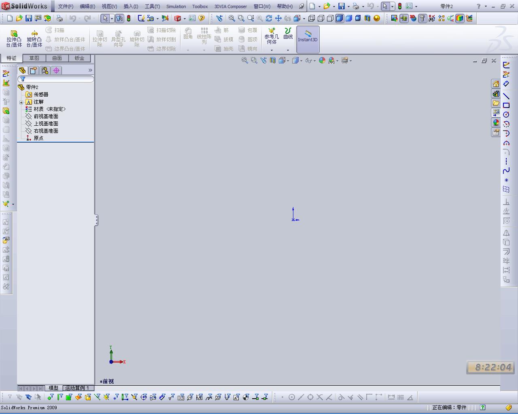
Task: Open the Save dropdown arrow in the title bar
Action: pyautogui.click(x=348, y=6)
